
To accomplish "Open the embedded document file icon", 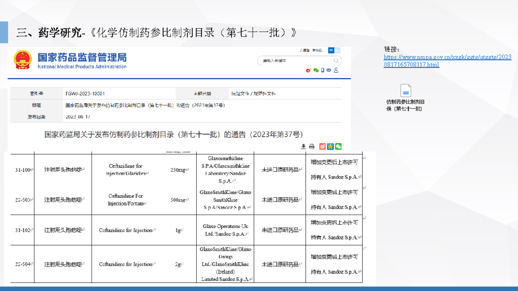I will click(x=406, y=90).
